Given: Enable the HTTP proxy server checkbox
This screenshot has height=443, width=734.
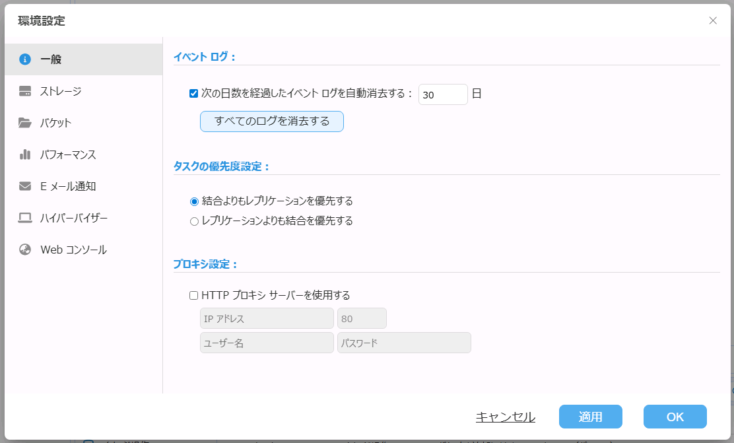Looking at the screenshot, I should 194,295.
